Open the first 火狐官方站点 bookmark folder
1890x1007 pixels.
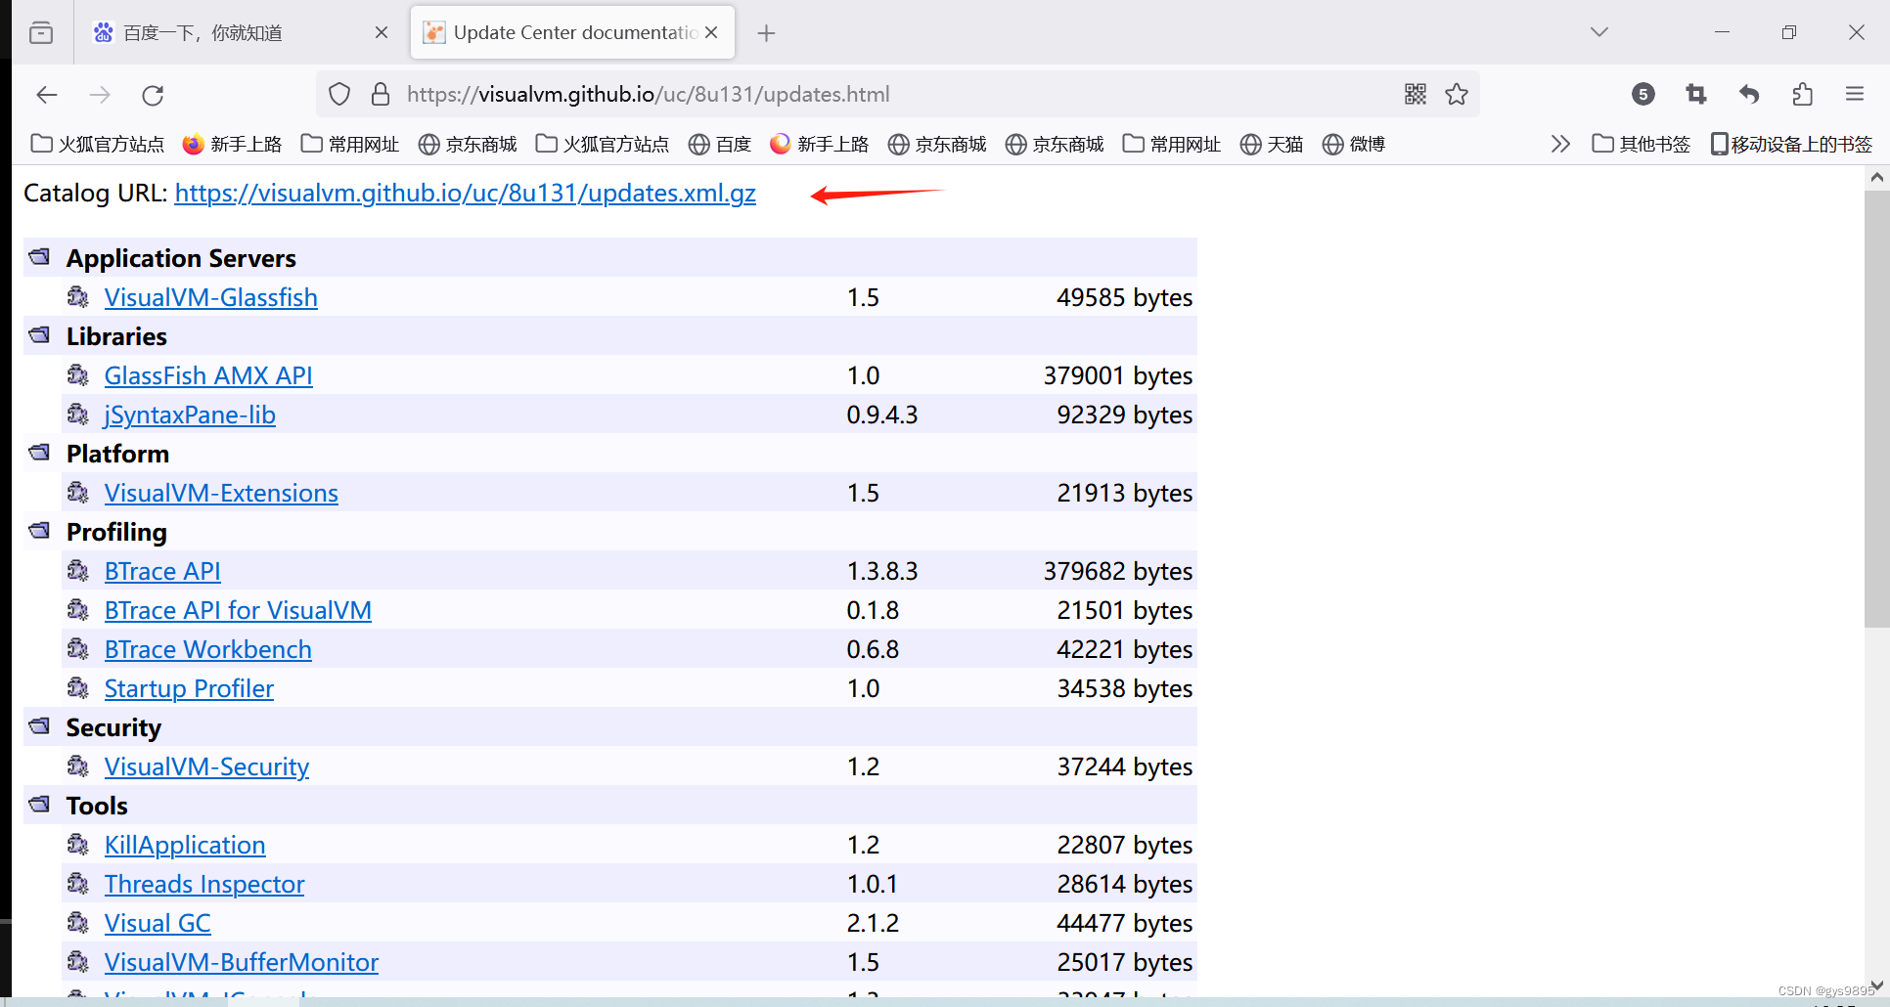coord(98,144)
